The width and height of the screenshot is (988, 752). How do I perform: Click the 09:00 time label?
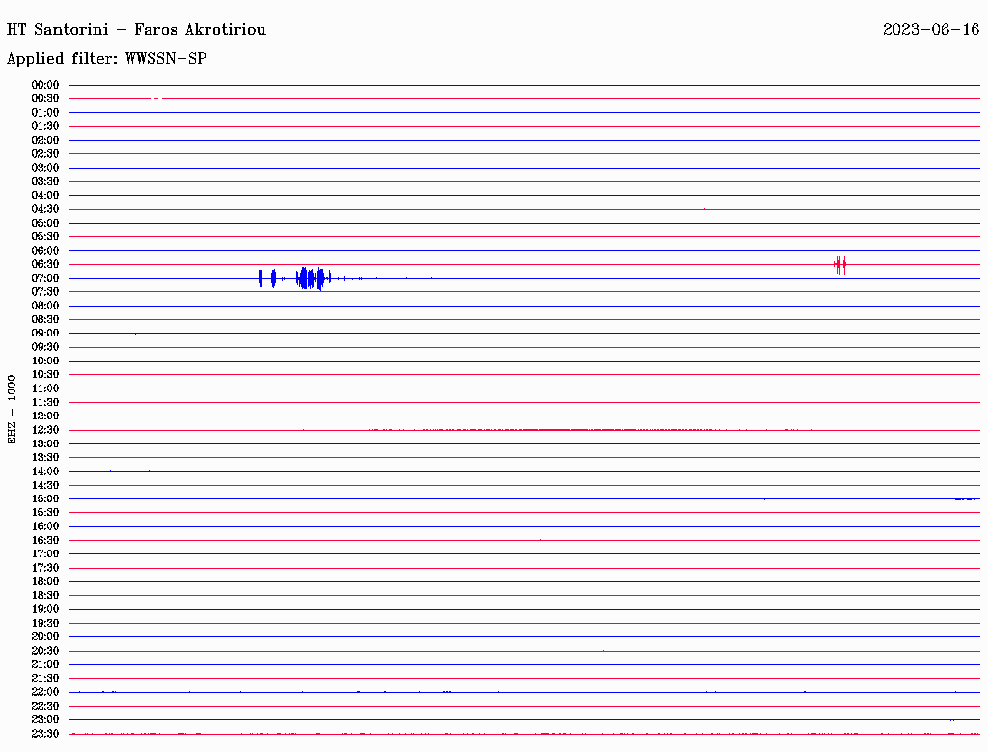click(45, 334)
